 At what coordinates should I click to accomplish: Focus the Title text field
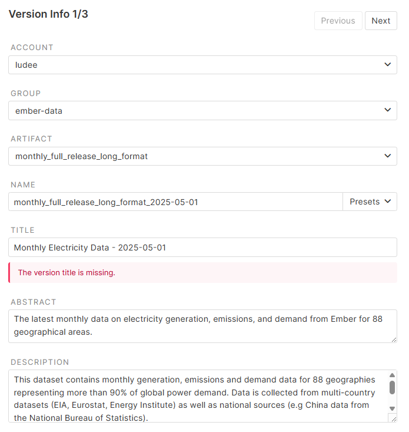tap(202, 248)
